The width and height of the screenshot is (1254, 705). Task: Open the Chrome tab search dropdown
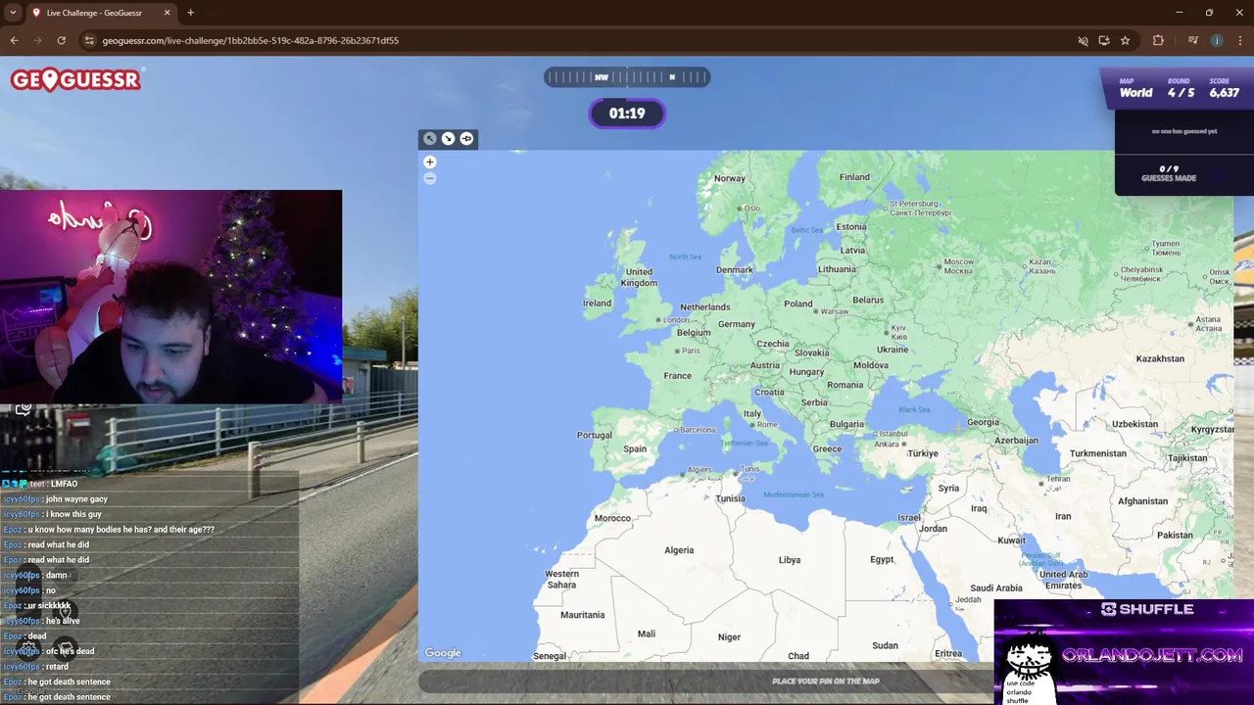pyautogui.click(x=13, y=13)
